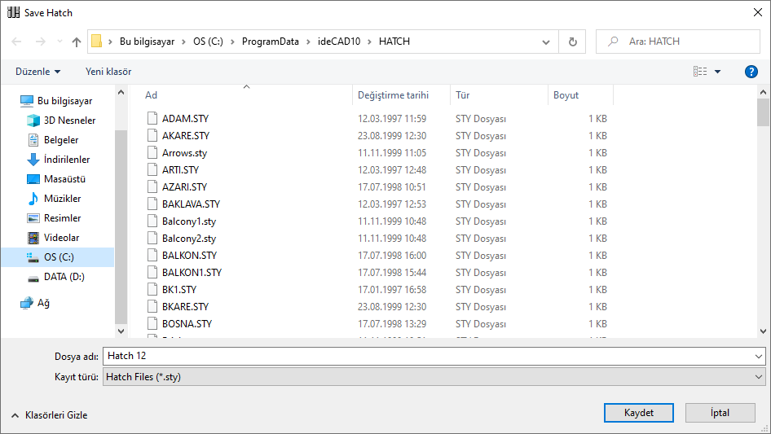
Task: Sort by Boyut column header
Action: (x=566, y=95)
